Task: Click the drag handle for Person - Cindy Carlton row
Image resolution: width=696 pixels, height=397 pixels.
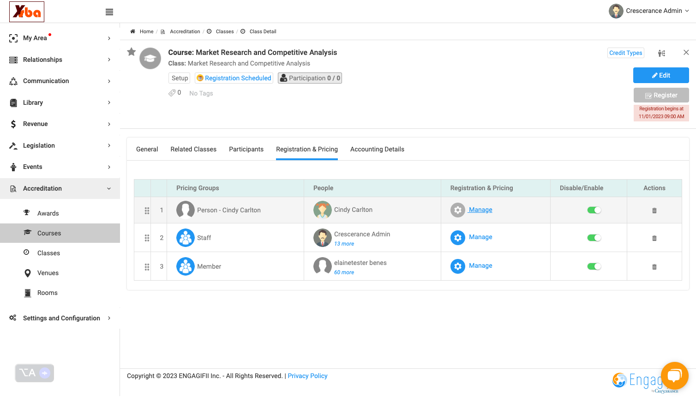Action: click(x=147, y=211)
